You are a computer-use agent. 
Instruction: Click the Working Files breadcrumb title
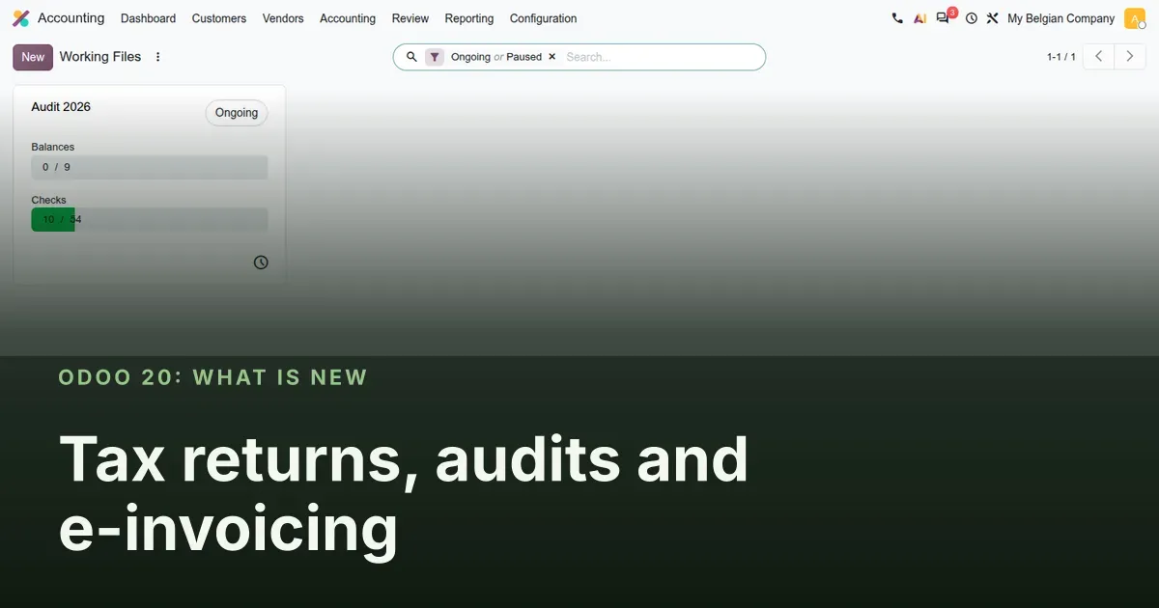coord(100,57)
